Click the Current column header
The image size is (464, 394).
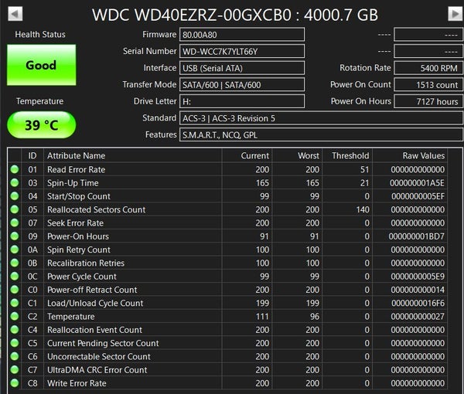click(247, 156)
